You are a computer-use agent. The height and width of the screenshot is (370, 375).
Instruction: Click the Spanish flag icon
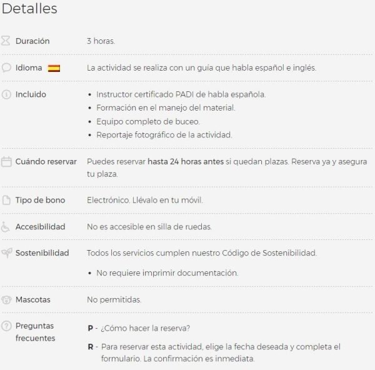click(54, 68)
